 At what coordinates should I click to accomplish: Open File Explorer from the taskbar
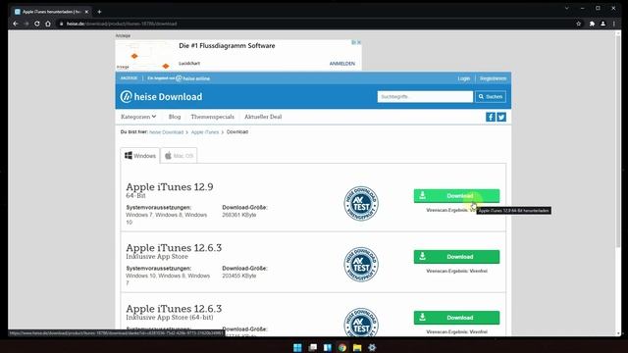[357, 347]
